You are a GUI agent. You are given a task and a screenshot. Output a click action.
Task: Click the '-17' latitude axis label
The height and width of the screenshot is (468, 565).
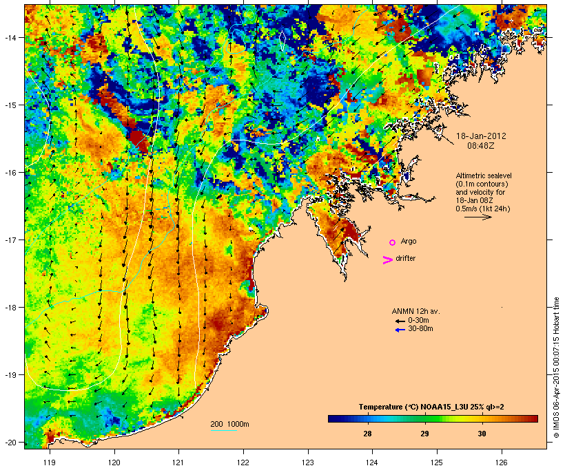pos(10,240)
